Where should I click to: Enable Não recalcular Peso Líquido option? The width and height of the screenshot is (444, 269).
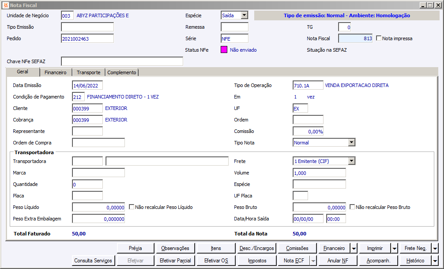point(132,207)
